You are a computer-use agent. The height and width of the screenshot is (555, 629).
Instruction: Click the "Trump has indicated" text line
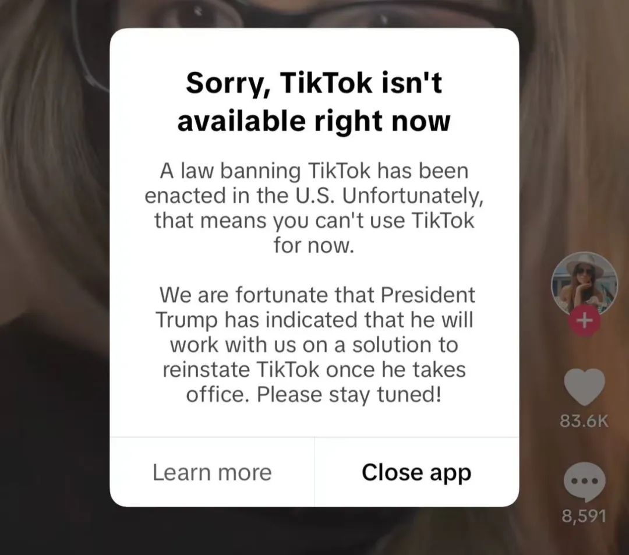pos(314,320)
